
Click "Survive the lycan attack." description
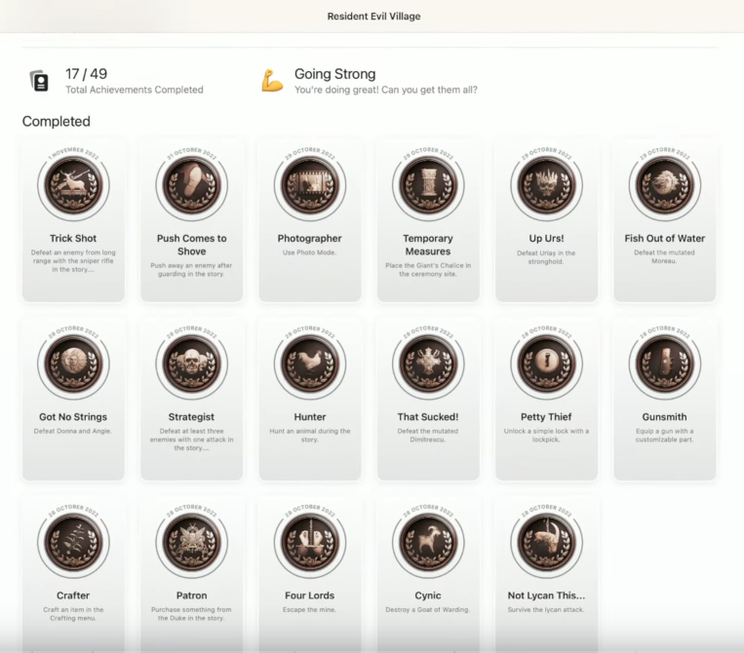(546, 609)
